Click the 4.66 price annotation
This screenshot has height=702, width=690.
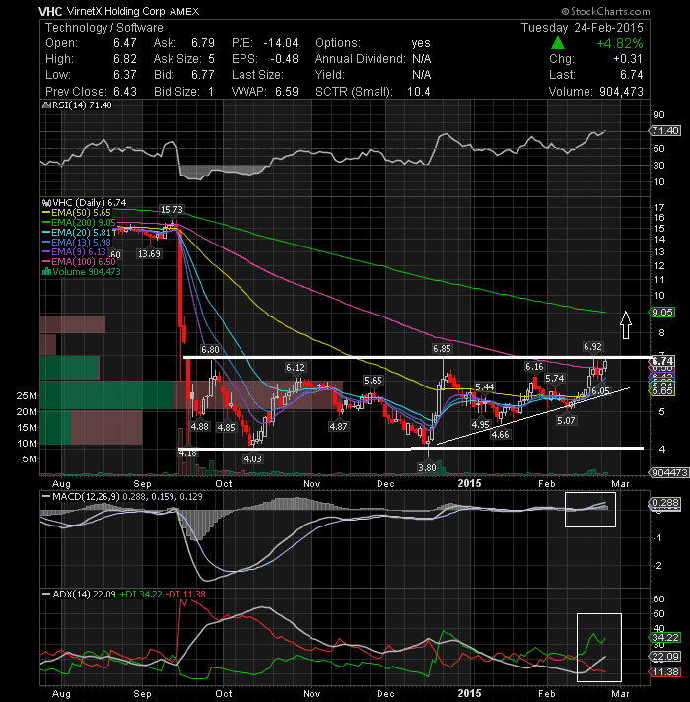coord(500,434)
